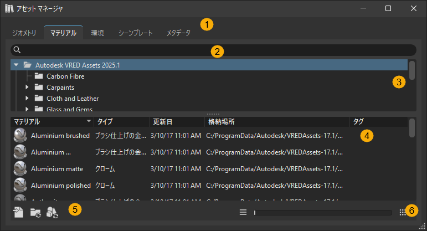Screen dimensions: 427x231
Task: Open the シーンプレート tab
Action: [135, 33]
